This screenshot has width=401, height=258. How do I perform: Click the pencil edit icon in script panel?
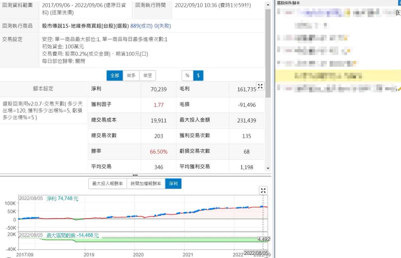398,89
